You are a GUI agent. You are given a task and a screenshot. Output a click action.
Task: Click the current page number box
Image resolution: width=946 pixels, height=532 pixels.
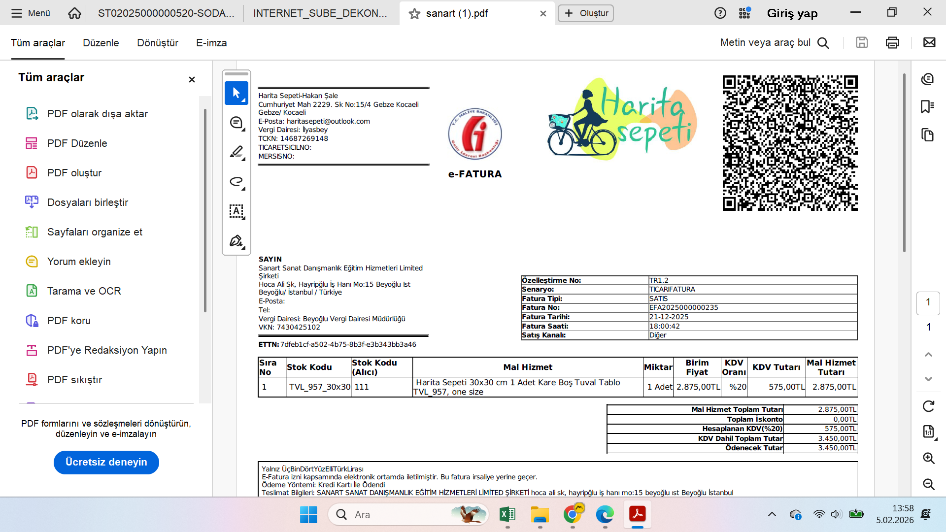928,303
